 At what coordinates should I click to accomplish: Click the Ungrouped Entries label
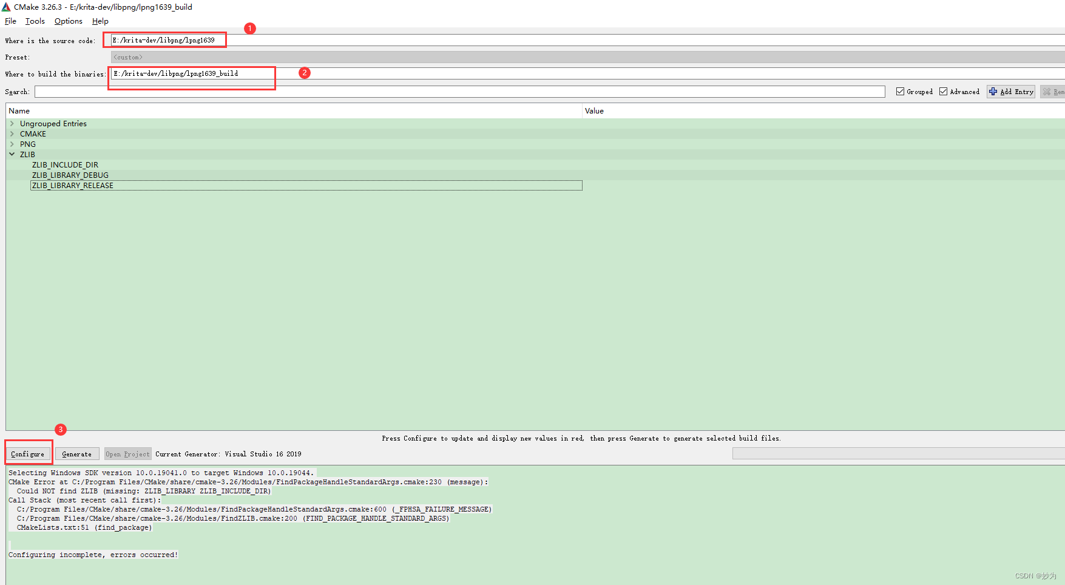coord(53,123)
